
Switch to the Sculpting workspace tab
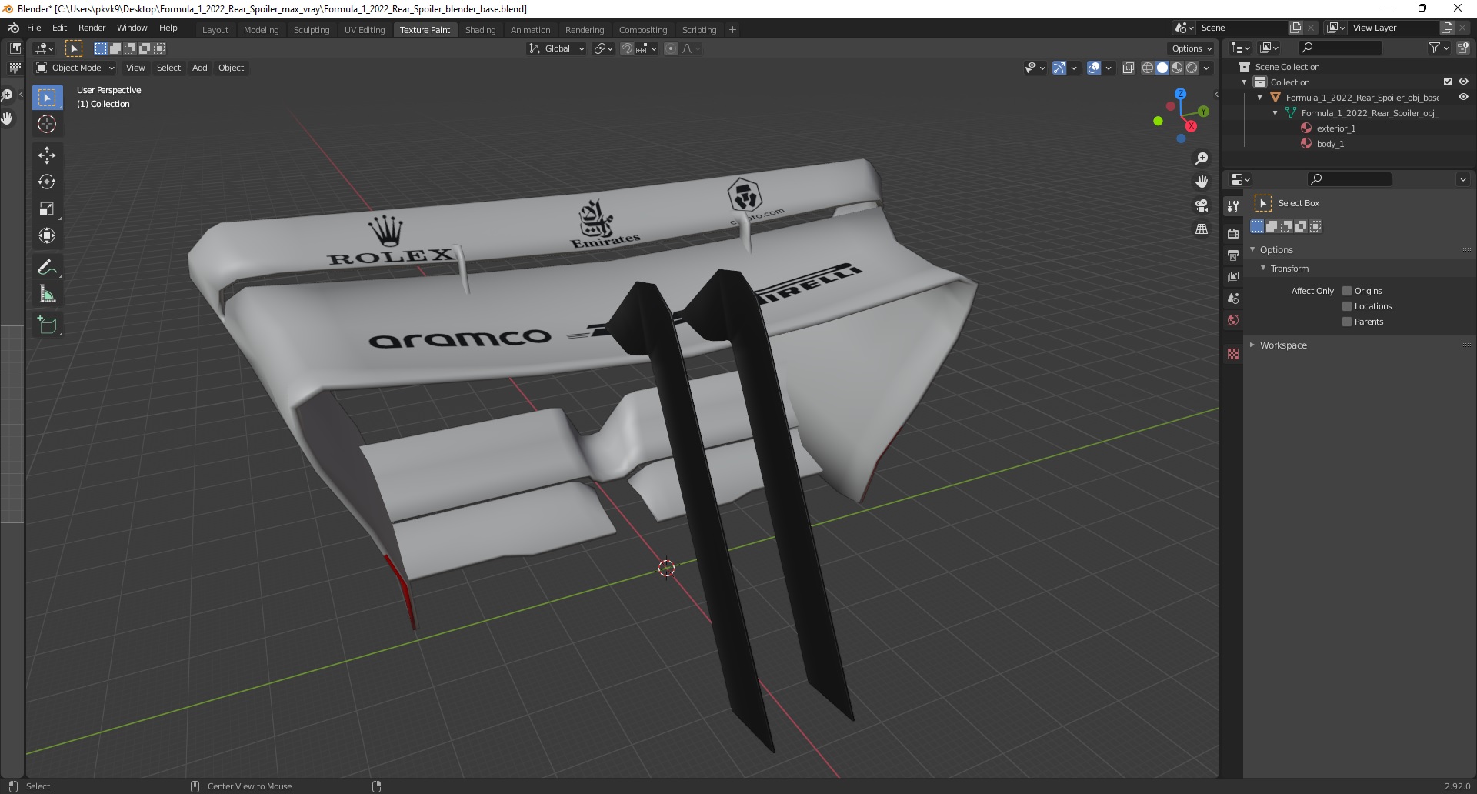[x=312, y=30]
